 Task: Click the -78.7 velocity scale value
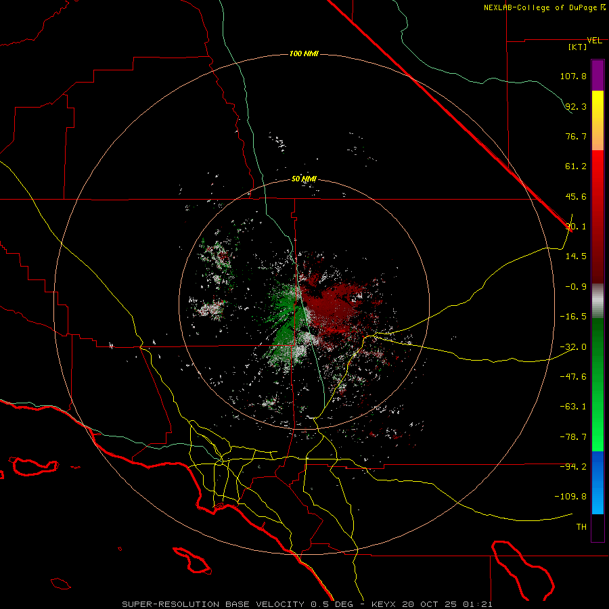(x=573, y=437)
